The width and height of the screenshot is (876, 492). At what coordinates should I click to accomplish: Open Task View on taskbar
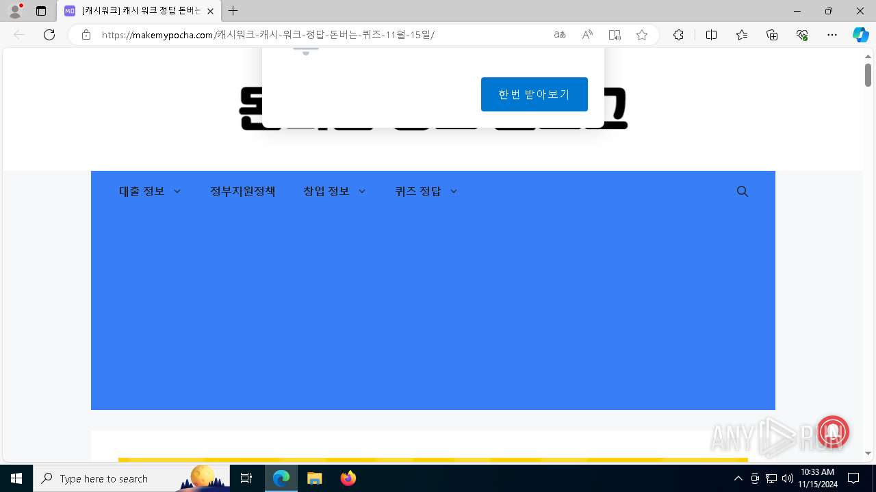click(247, 478)
